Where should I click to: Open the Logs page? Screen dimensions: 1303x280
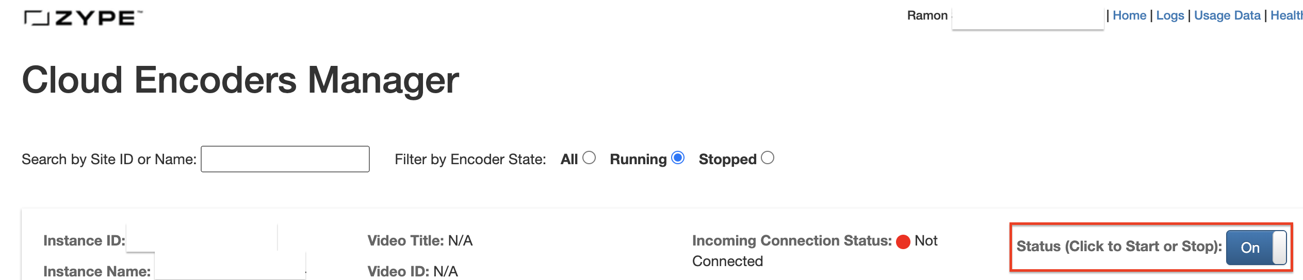coord(1170,15)
